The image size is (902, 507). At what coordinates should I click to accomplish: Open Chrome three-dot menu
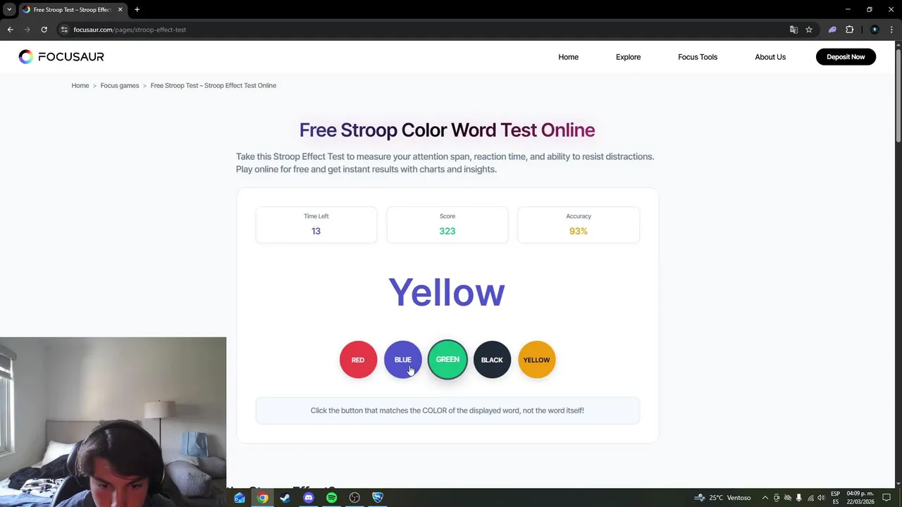coord(891,30)
